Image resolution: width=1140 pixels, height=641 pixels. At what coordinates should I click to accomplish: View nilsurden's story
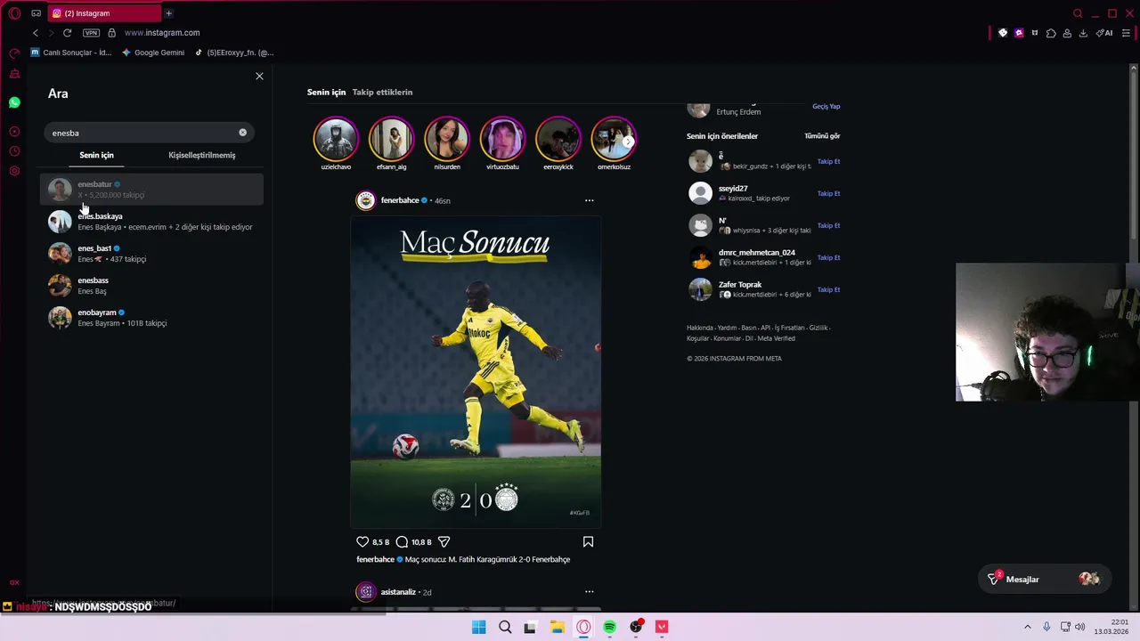point(447,140)
